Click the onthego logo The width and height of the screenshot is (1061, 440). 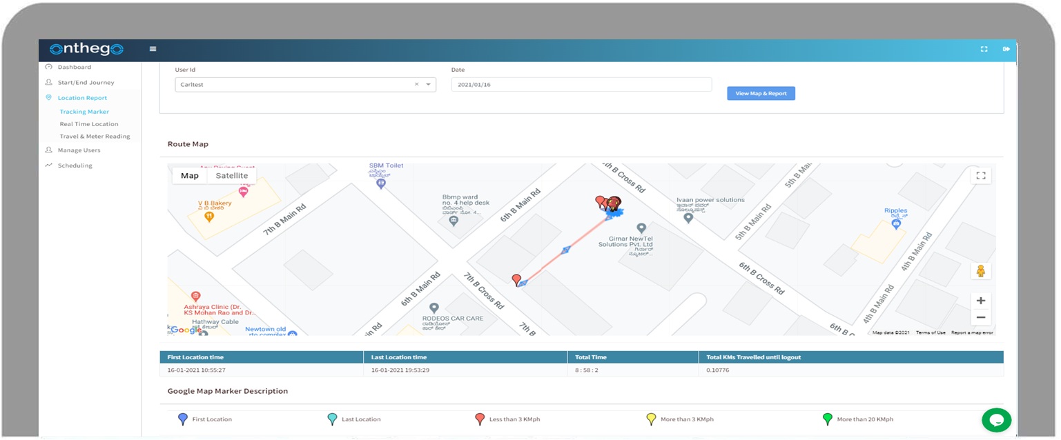tap(86, 49)
